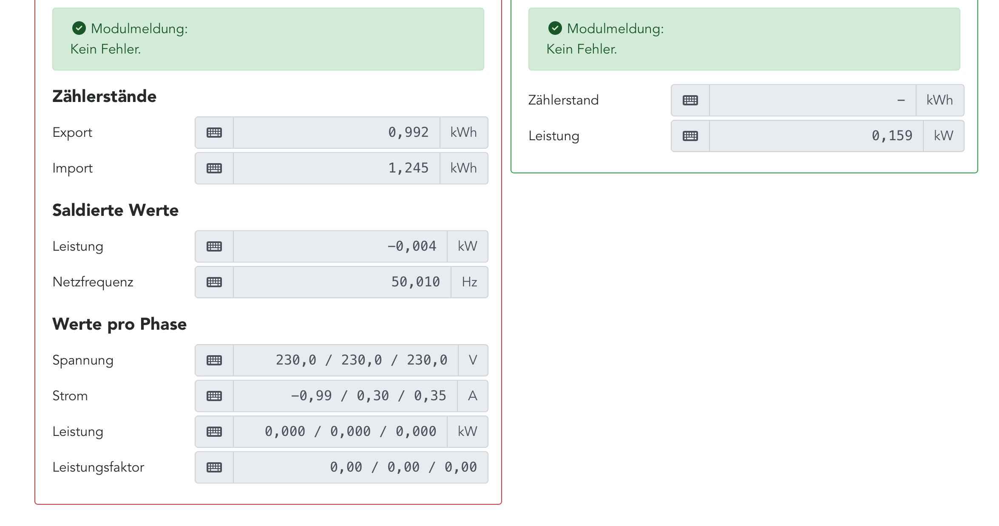Click keyboard icon beside -0,004 kW Leistung
999x526 pixels.
214,246
